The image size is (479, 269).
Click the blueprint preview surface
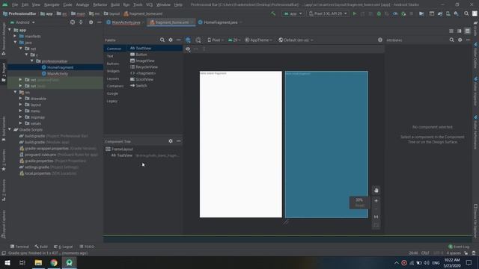click(326, 144)
